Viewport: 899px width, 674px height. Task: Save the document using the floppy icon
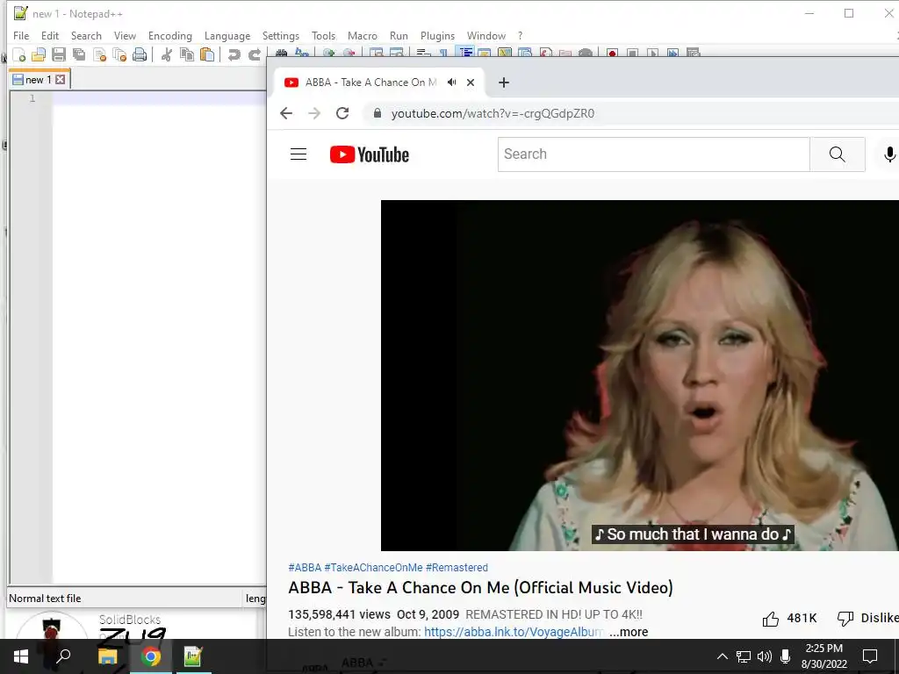[x=59, y=54]
